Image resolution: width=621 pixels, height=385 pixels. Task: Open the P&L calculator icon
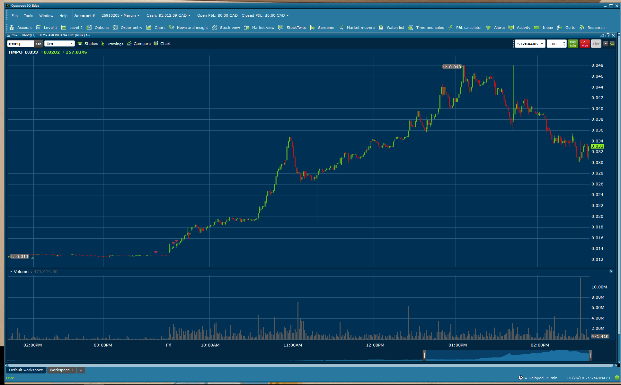coord(450,28)
